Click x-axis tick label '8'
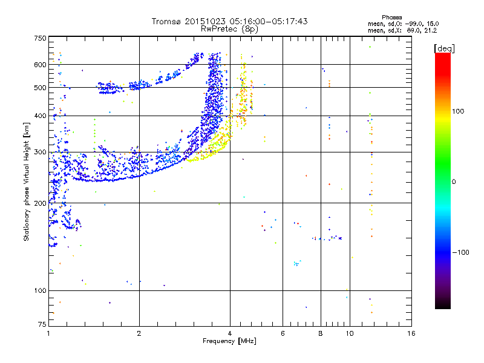Viewport: 484px width, 363px height. [x=321, y=333]
